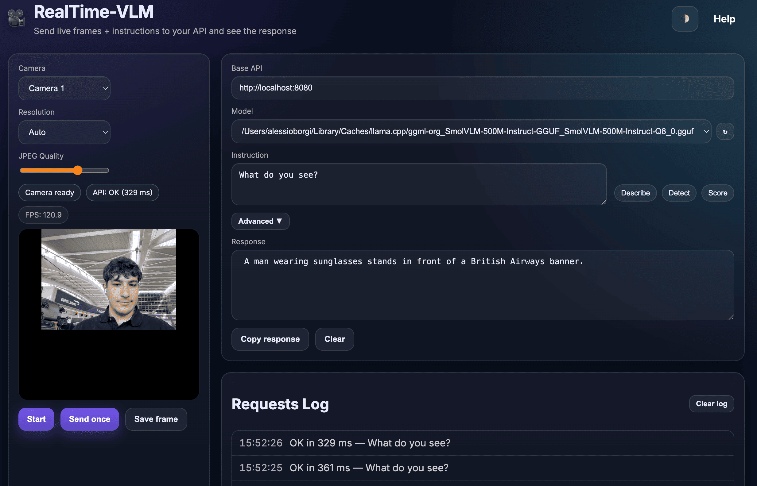The width and height of the screenshot is (757, 486).
Task: Click the RealTime-VLM title
Action: (x=93, y=12)
